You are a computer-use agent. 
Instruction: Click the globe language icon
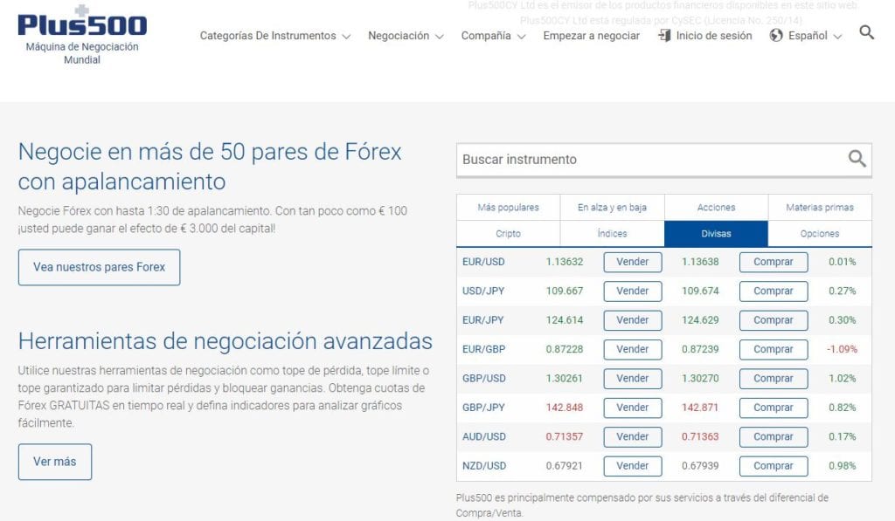pos(776,35)
